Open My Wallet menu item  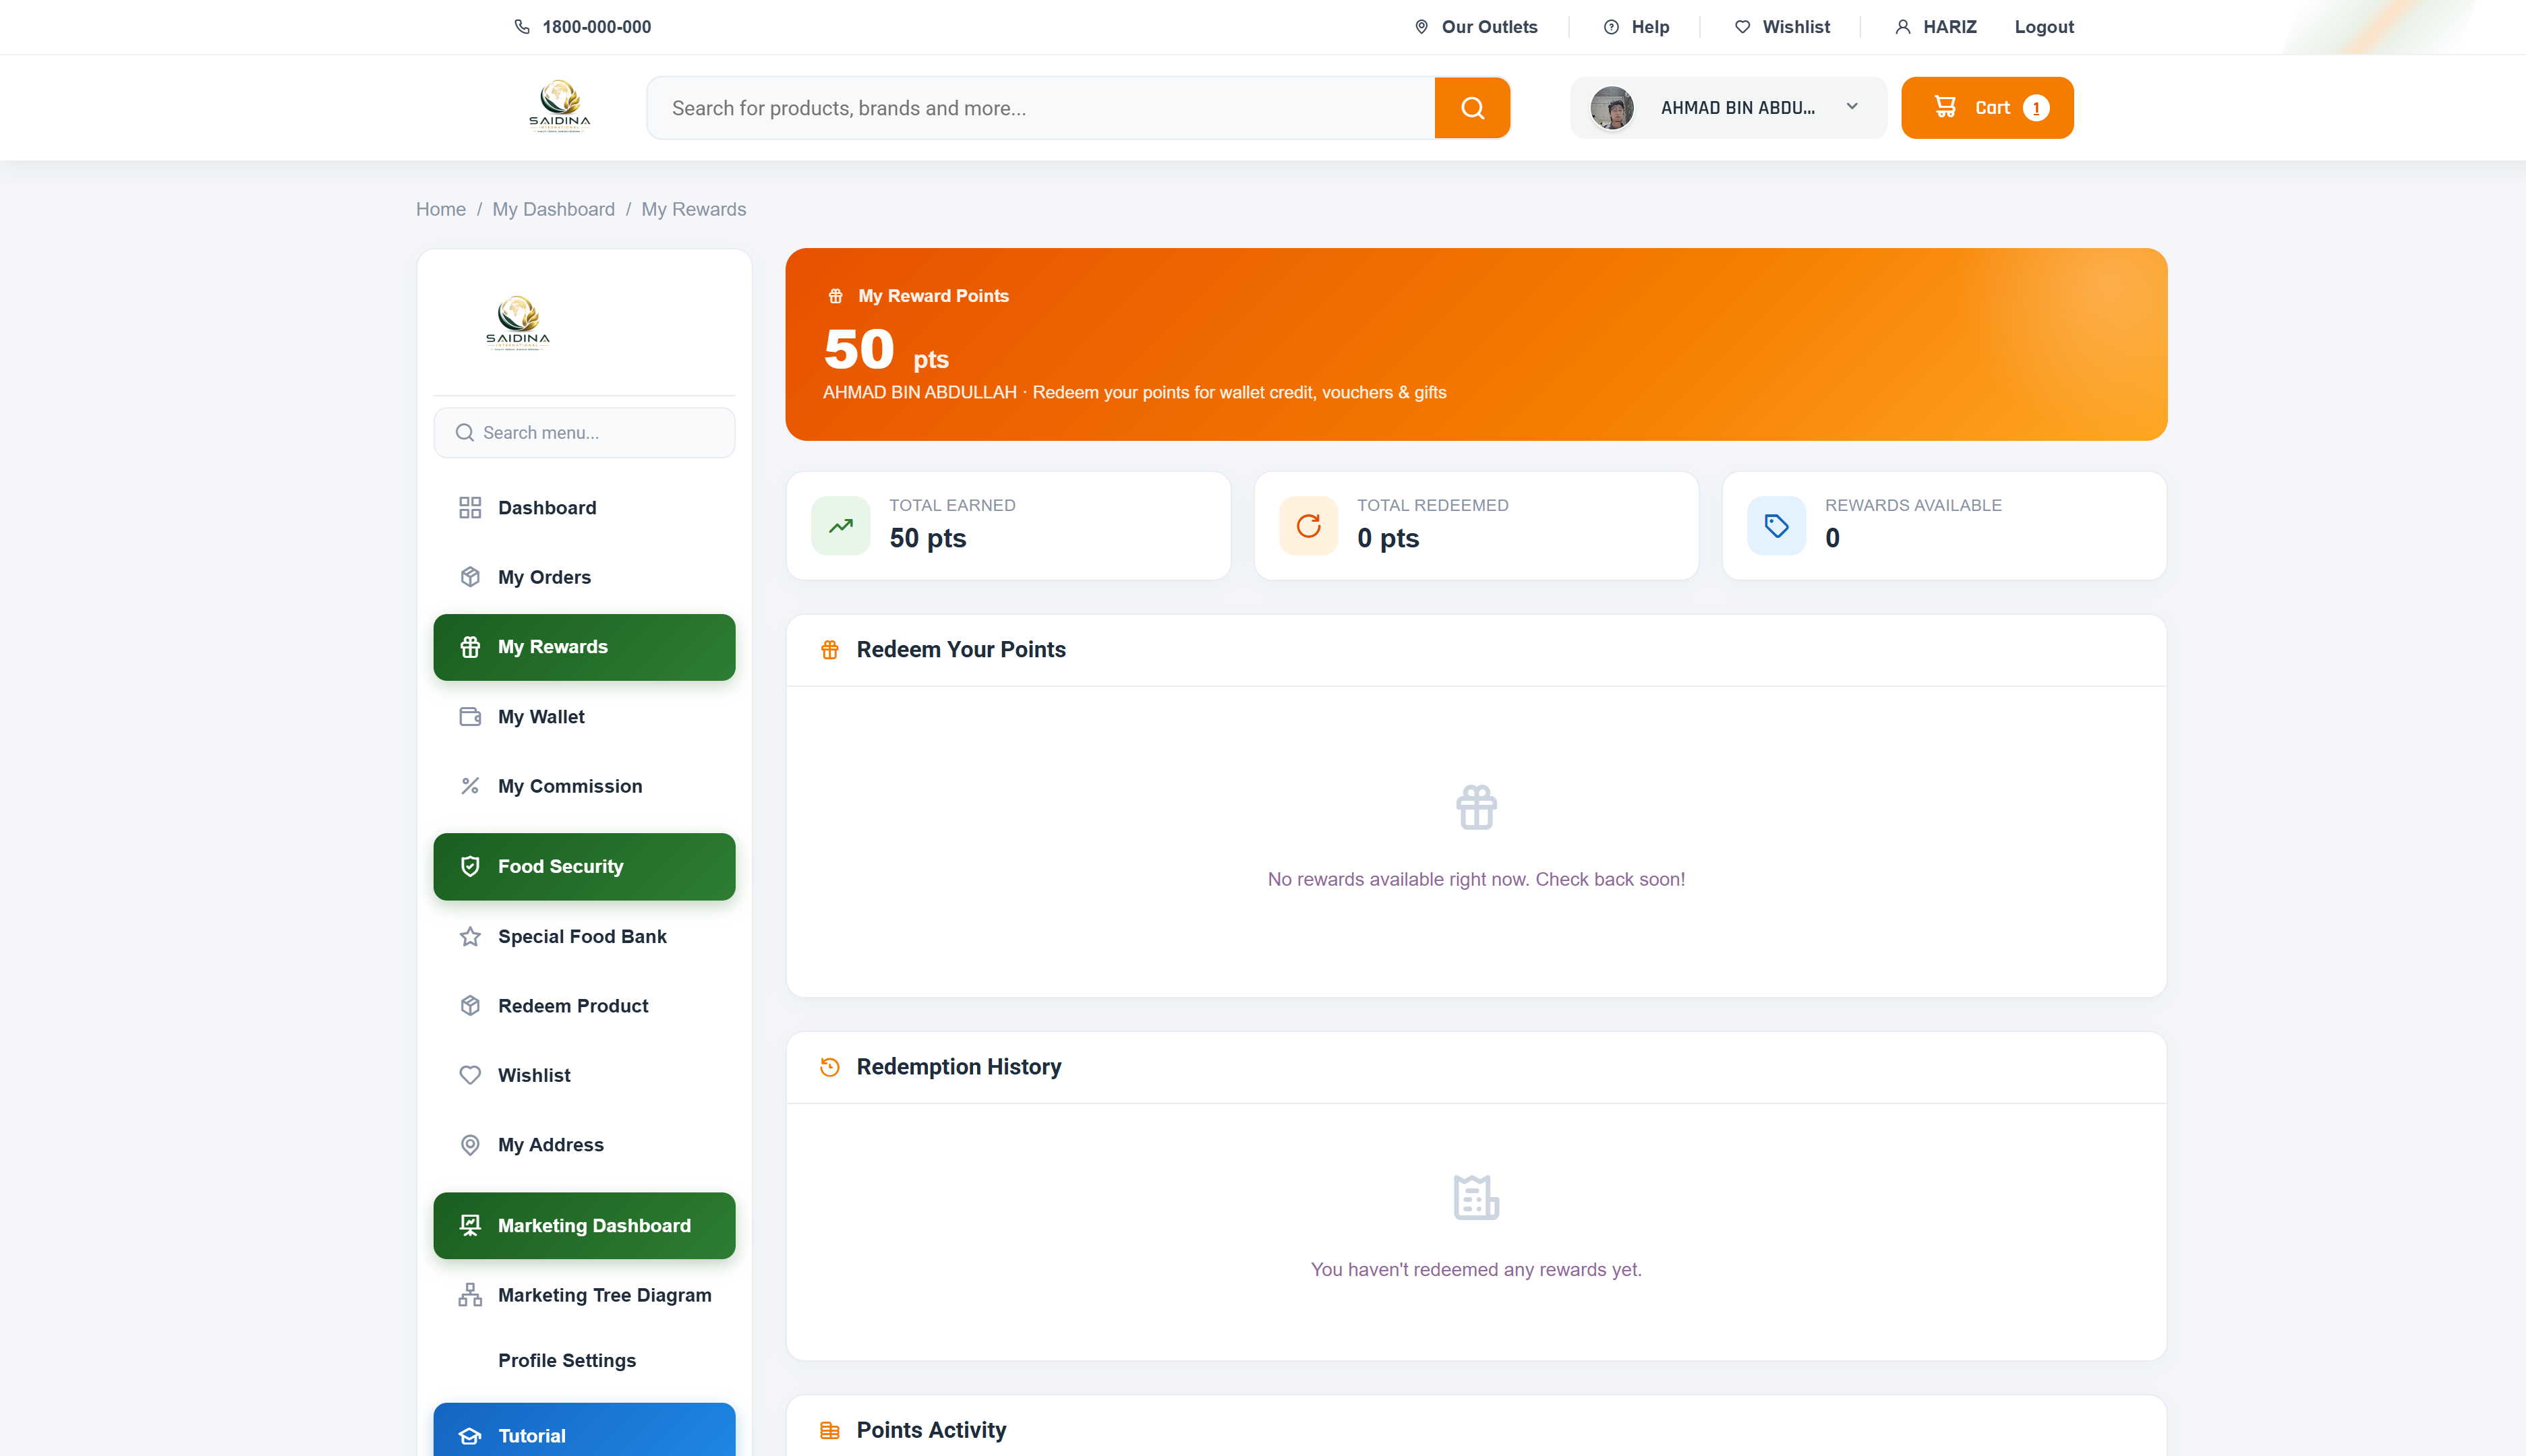(x=584, y=717)
